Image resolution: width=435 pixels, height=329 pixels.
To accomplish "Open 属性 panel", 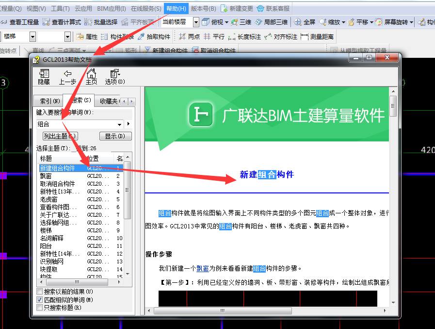I will point(87,36).
